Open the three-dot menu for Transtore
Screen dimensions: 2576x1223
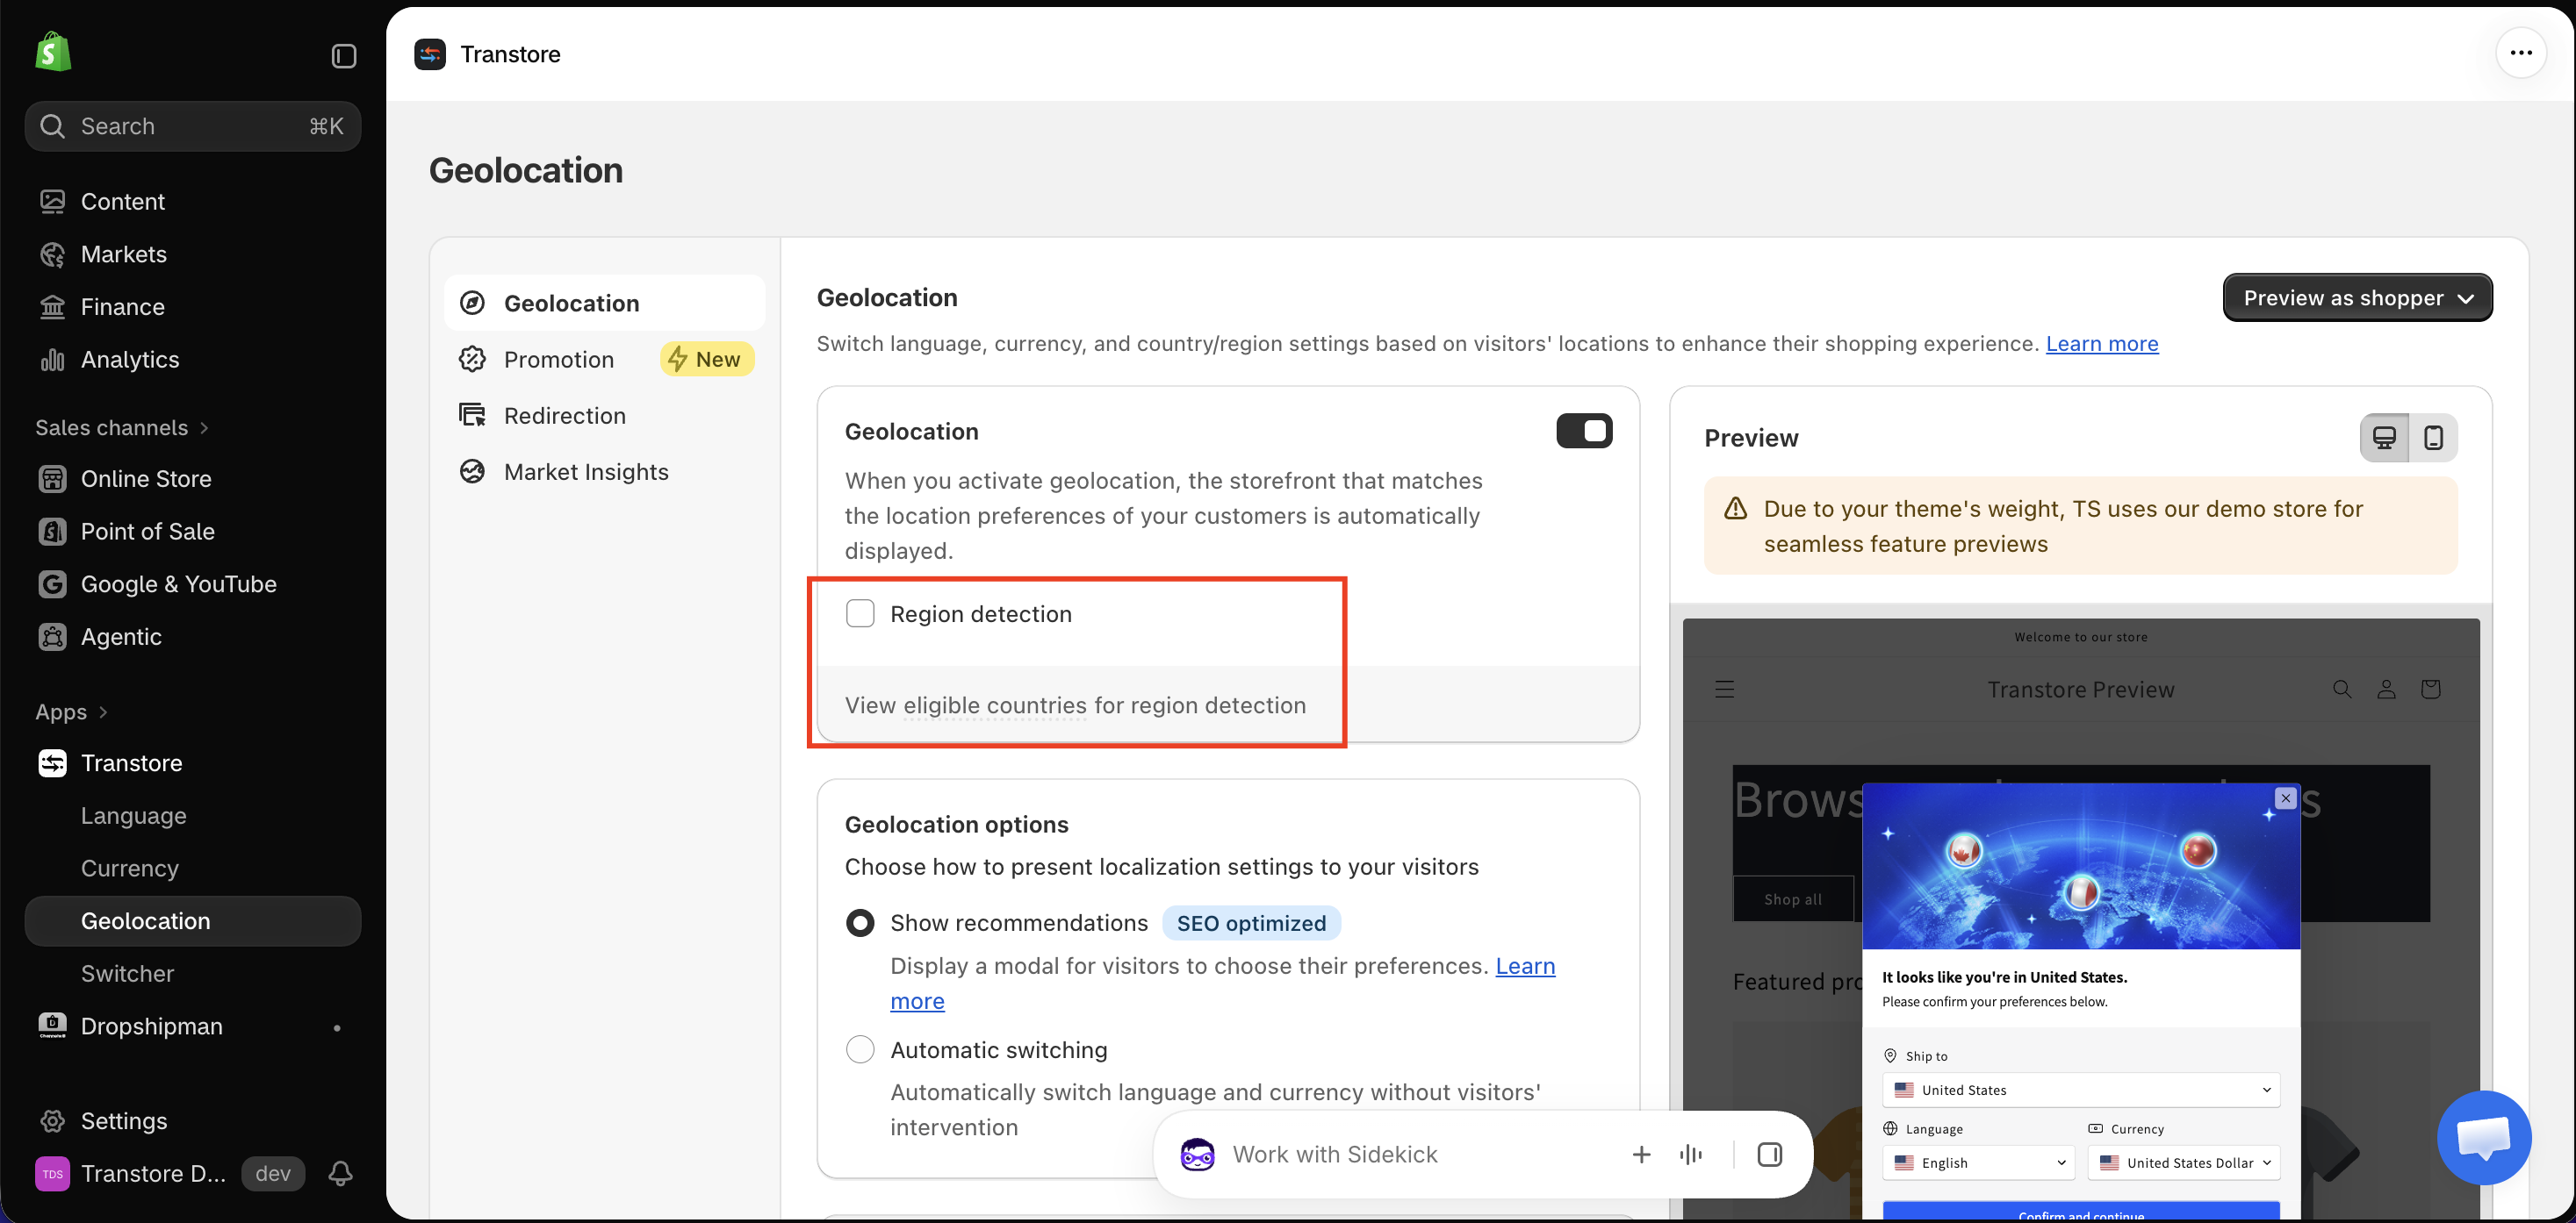[x=2520, y=53]
